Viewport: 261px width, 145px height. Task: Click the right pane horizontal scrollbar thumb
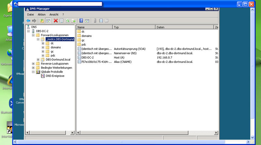(134, 133)
